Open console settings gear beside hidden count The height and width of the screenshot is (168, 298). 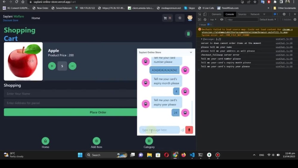295,20
